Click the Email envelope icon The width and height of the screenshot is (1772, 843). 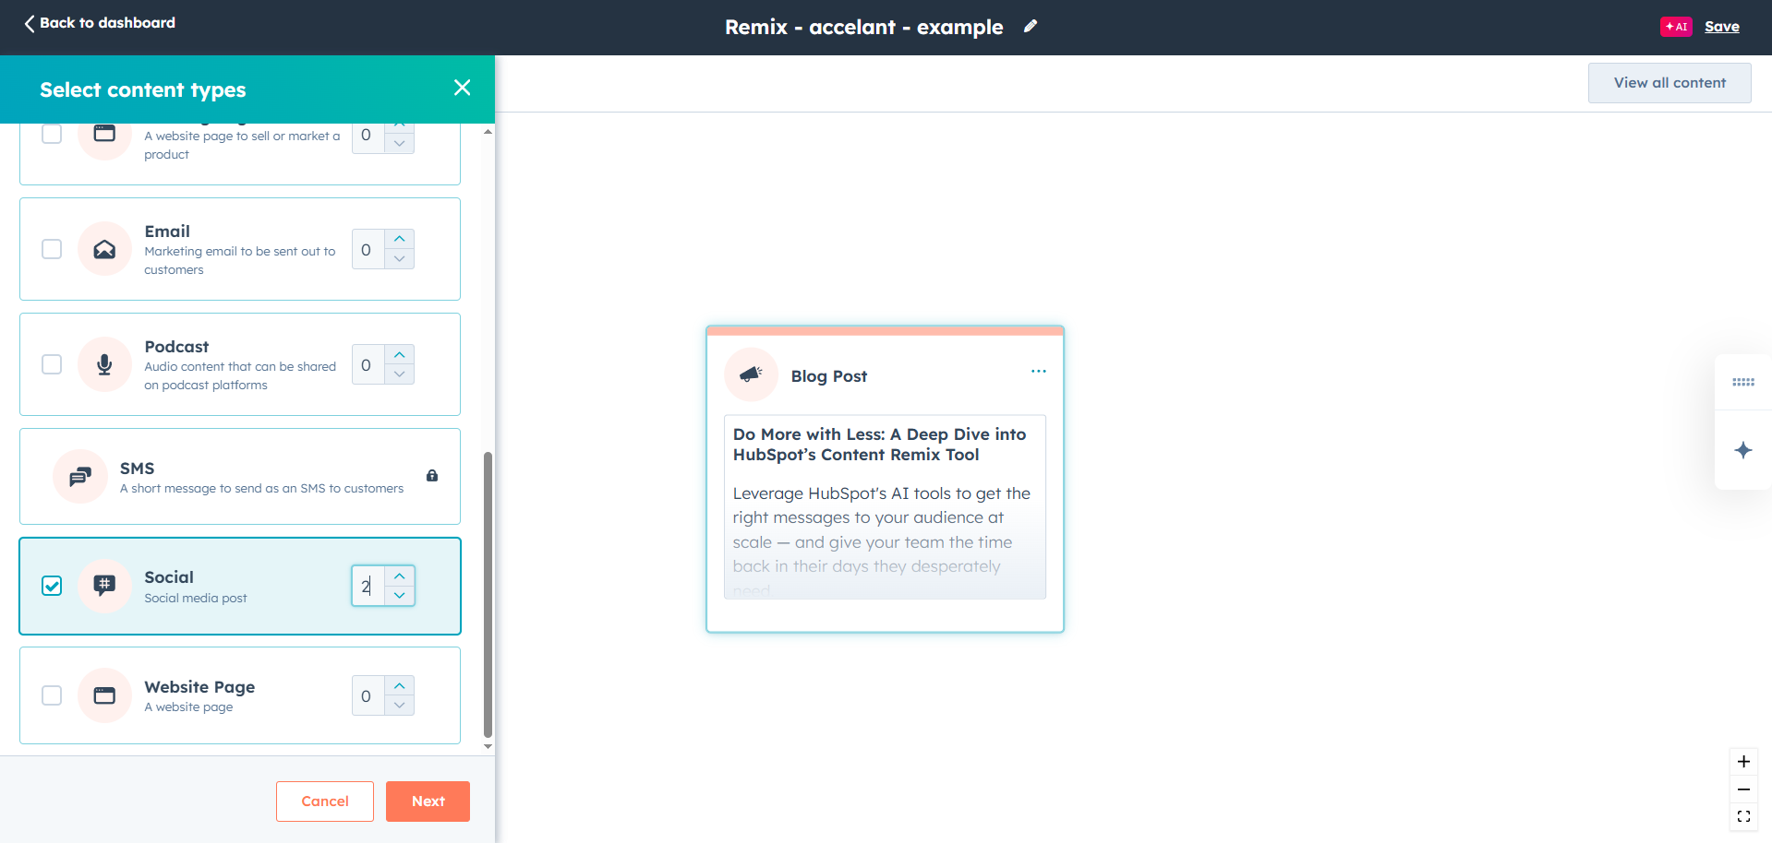[104, 249]
